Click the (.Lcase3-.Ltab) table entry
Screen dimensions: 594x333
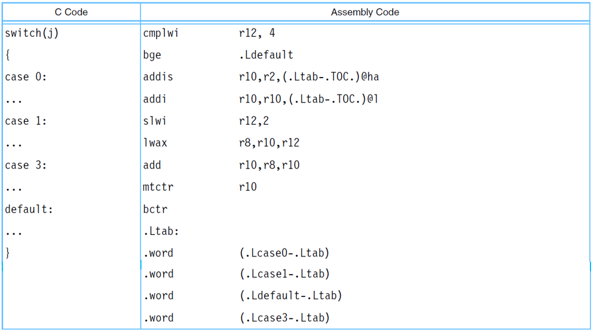[x=285, y=318]
